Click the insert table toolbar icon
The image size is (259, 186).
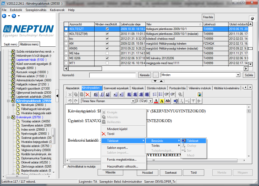tap(176, 101)
